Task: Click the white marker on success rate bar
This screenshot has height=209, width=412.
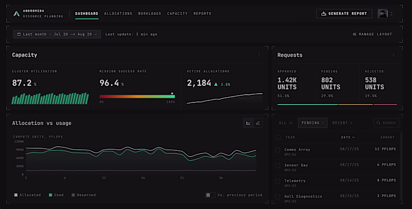Action: [x=172, y=94]
